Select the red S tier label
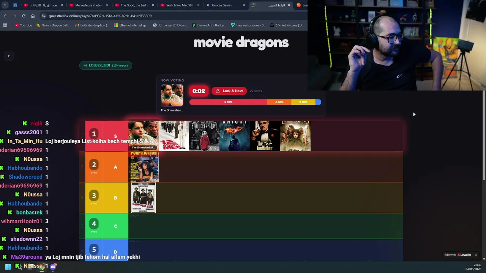Screen dimensions: 486x273 pos(115,136)
